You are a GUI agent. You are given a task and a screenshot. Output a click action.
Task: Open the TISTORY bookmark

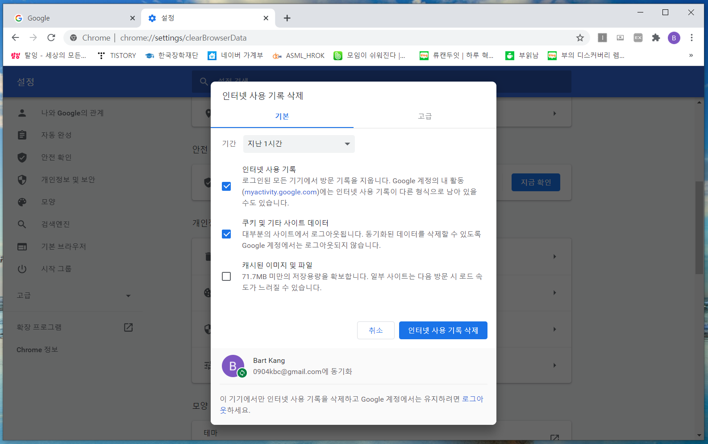pyautogui.click(x=117, y=55)
